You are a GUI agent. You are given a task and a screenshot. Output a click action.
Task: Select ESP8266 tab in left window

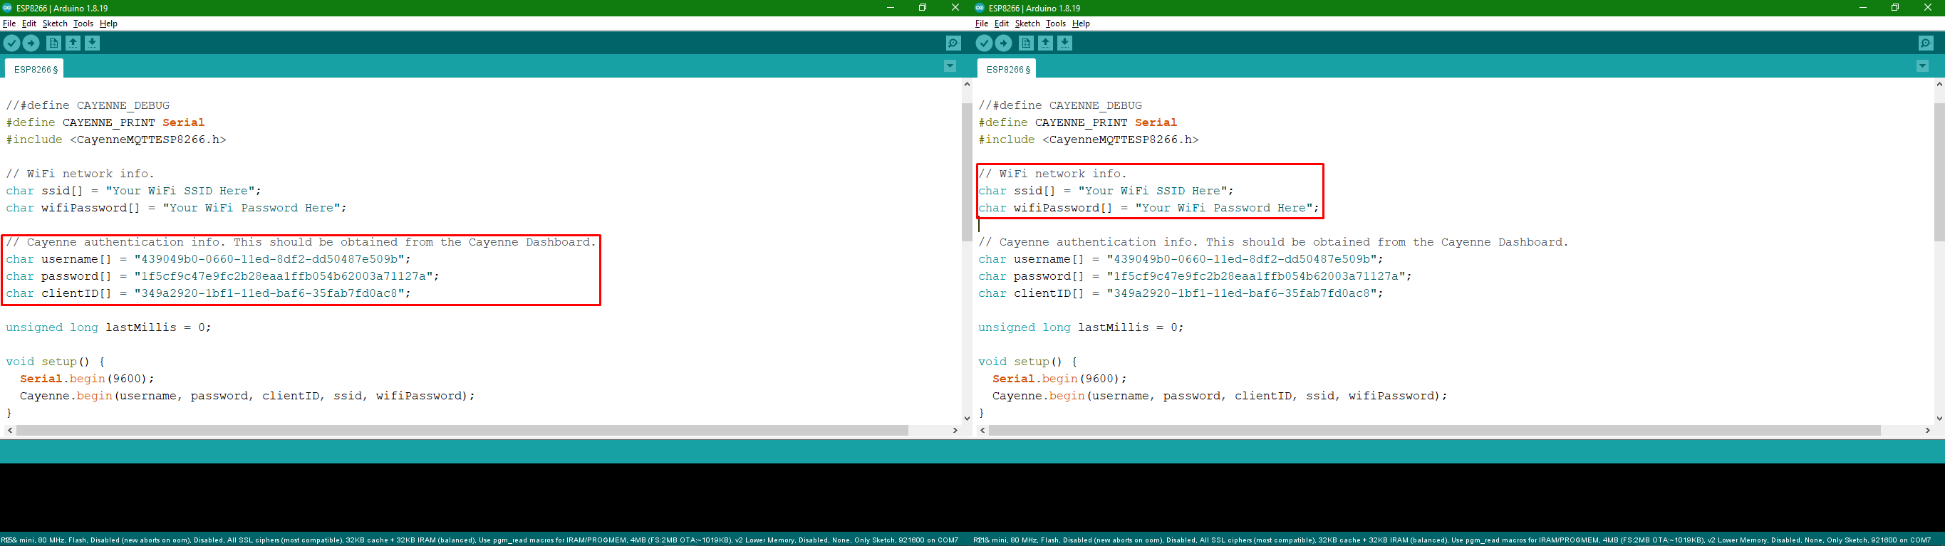click(x=35, y=69)
